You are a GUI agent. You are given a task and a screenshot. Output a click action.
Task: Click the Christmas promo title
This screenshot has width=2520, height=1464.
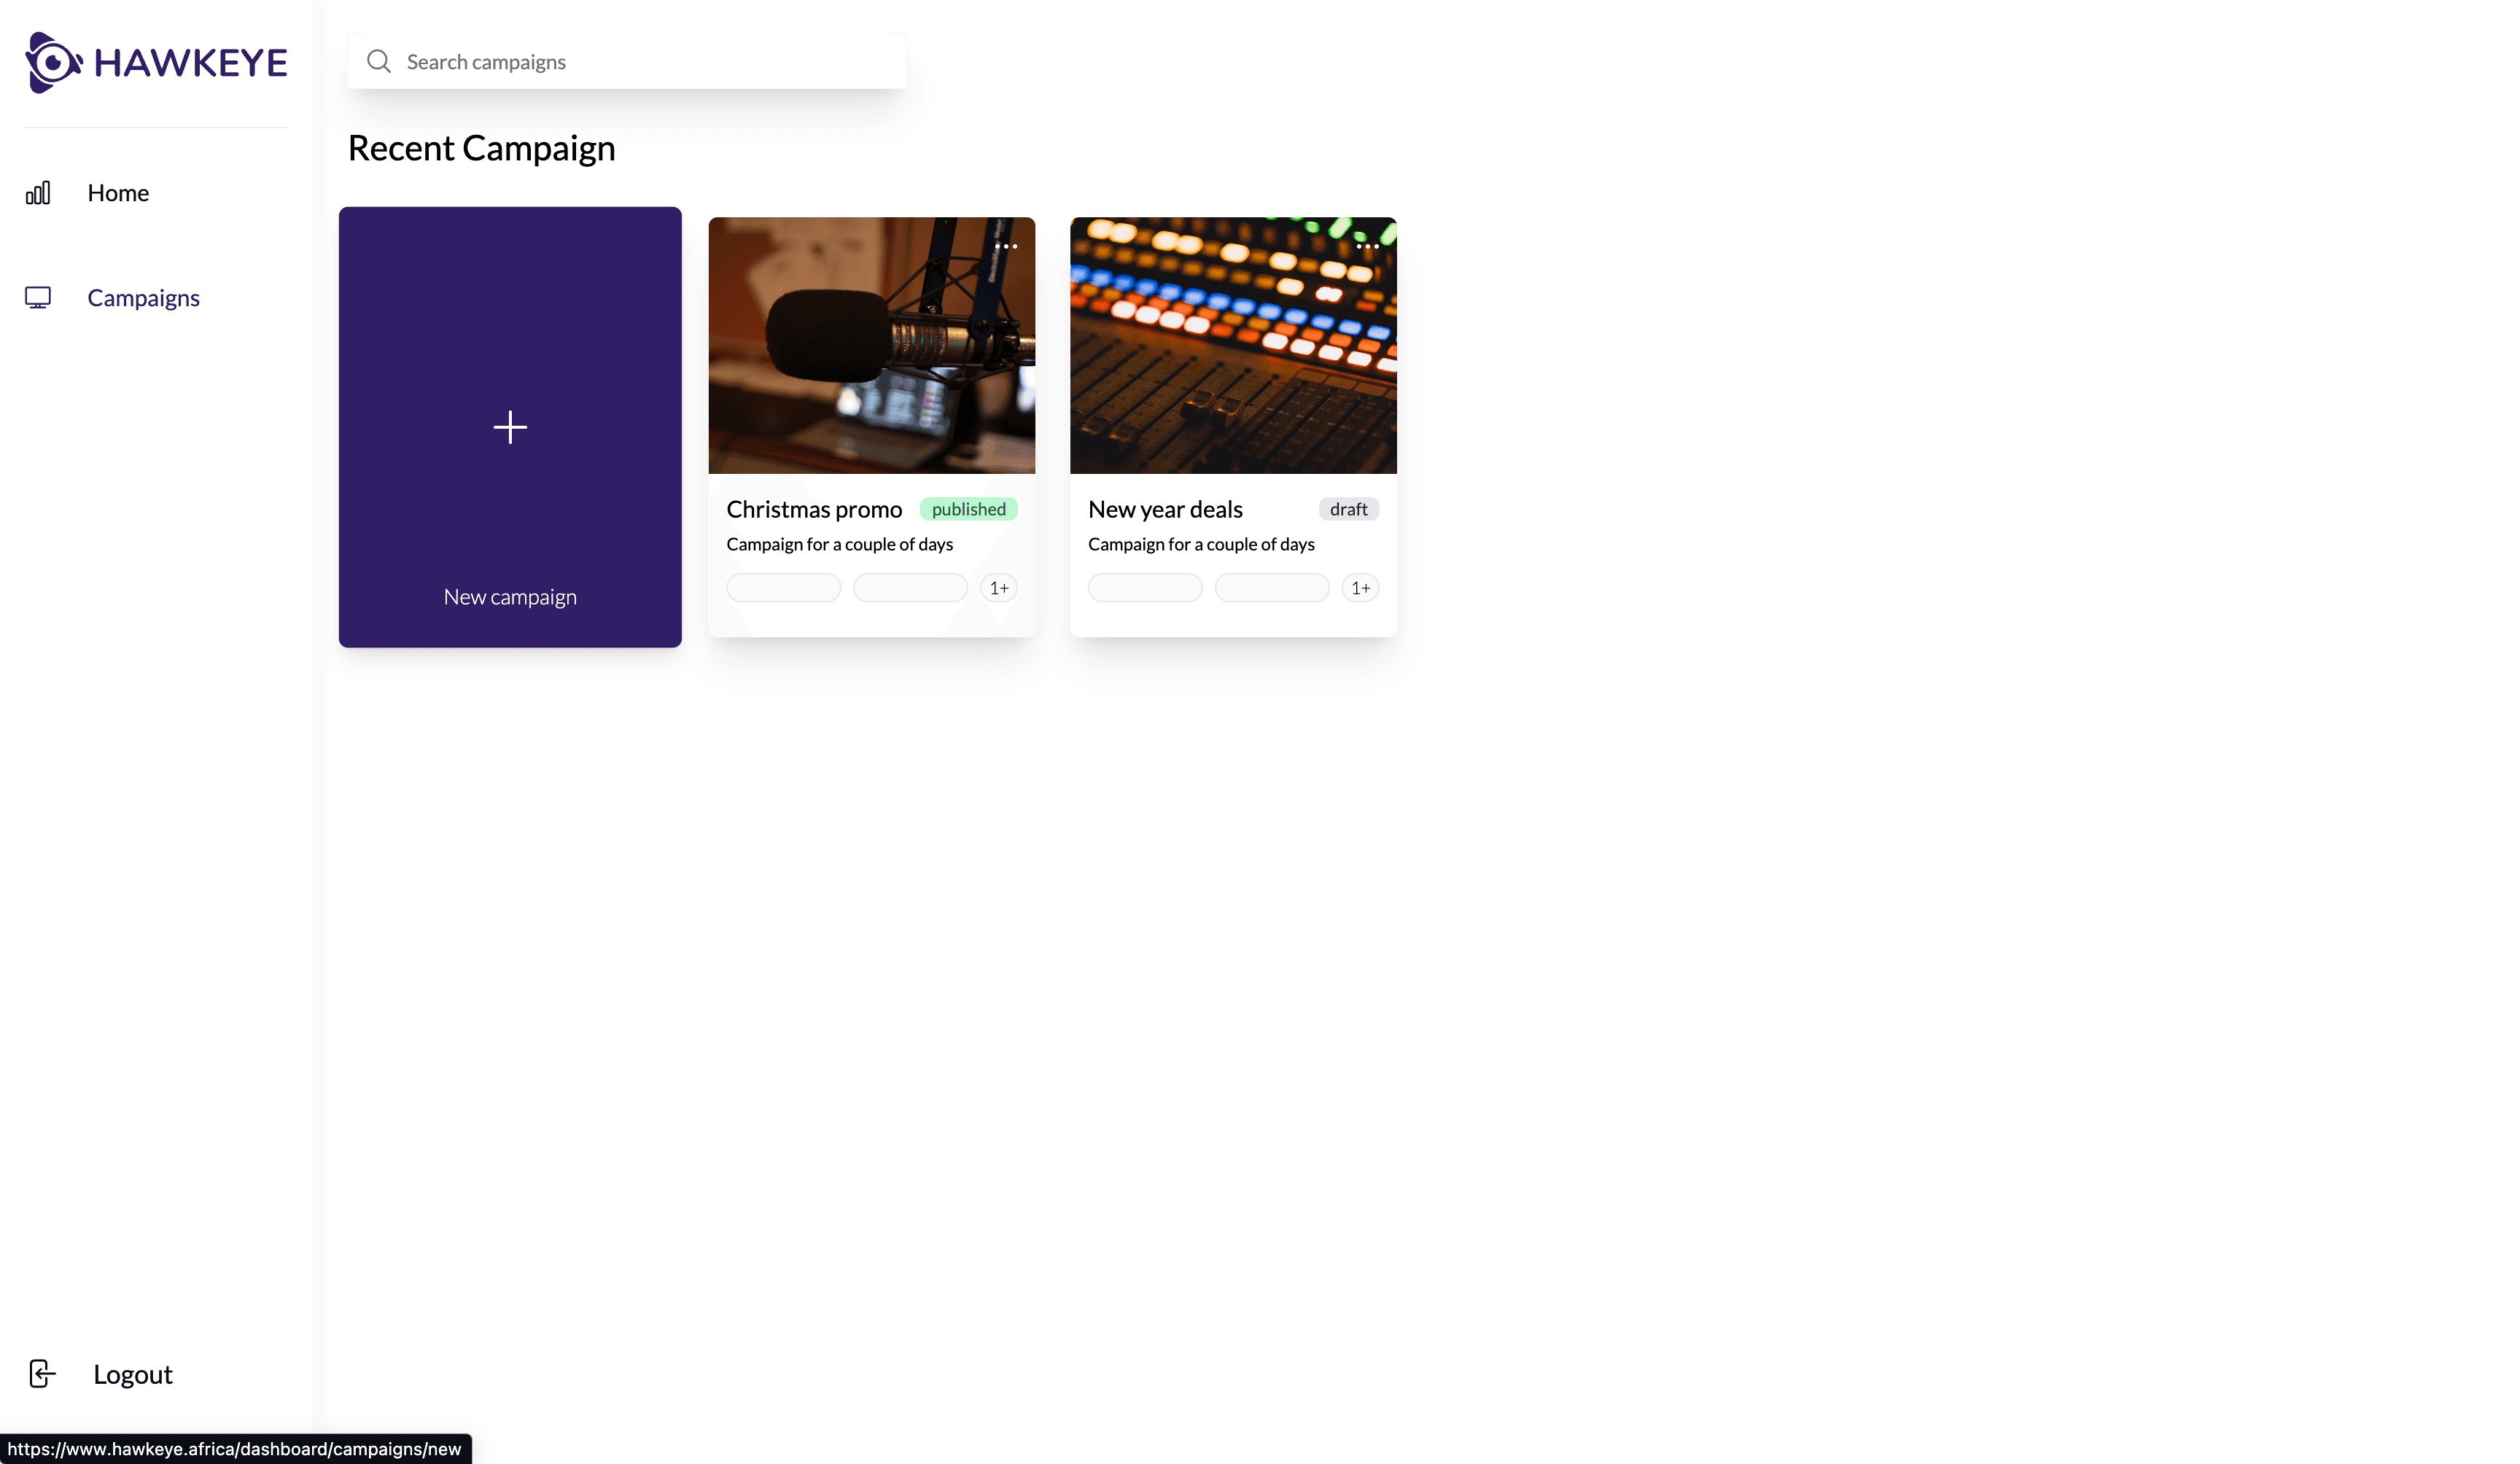(x=814, y=510)
